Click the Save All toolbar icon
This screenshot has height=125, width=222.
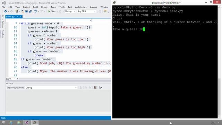pyautogui.click(x=30, y=11)
